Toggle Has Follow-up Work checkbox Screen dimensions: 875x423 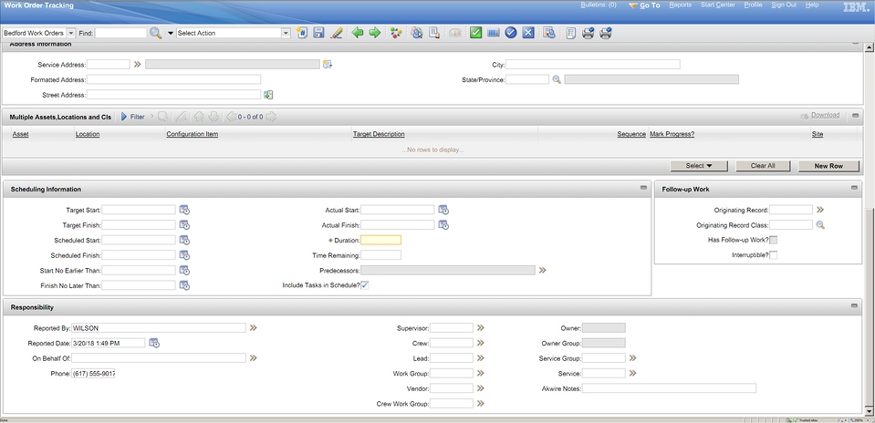(774, 240)
